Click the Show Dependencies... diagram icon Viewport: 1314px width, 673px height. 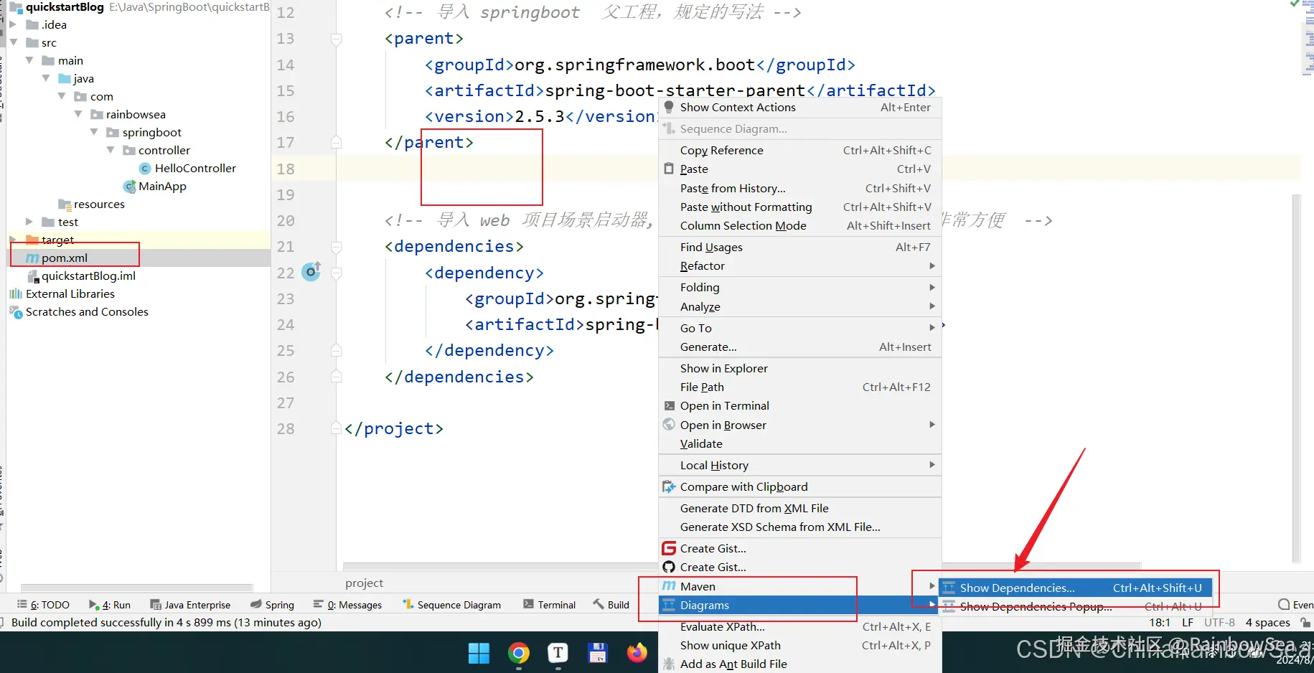[949, 588]
